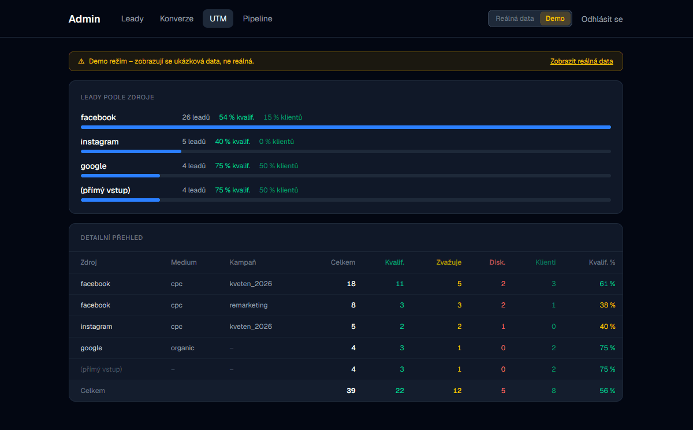Click the Celkem summary row label
Viewport: 693px width, 430px height.
pyautogui.click(x=93, y=391)
